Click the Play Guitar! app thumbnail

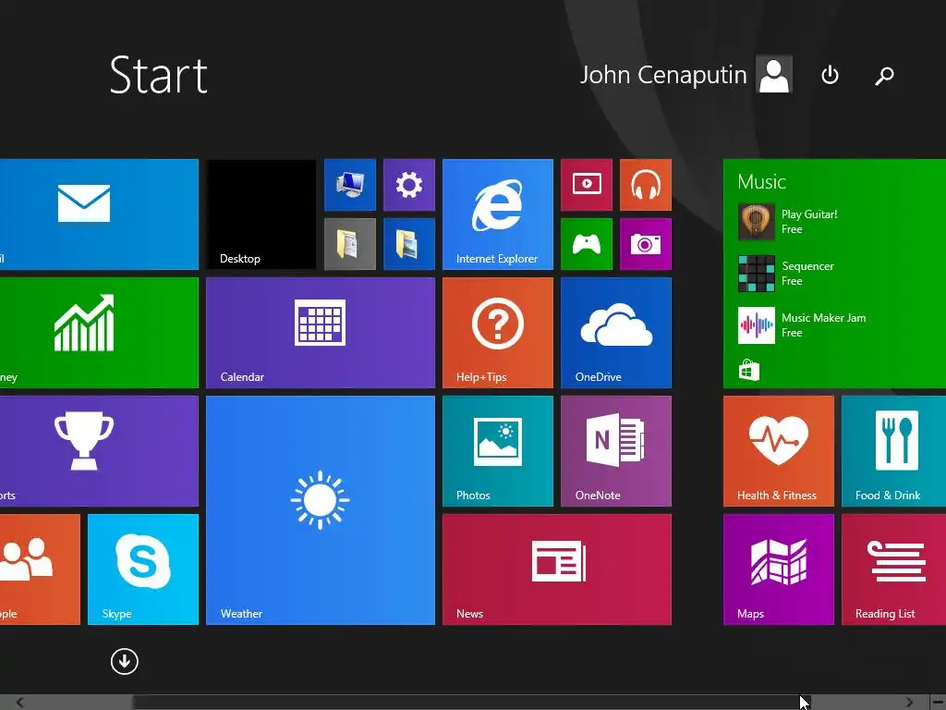[x=757, y=222]
